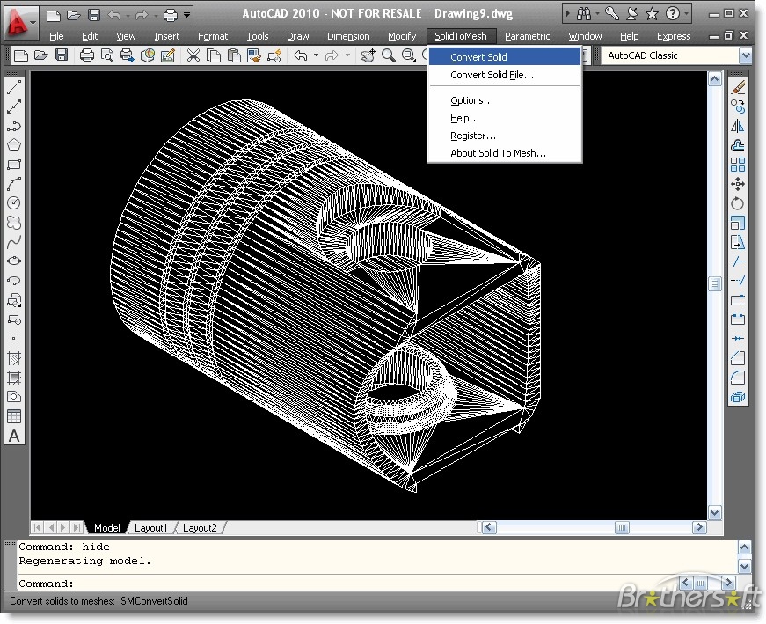Select the Arc draw tool
The width and height of the screenshot is (766, 624).
click(14, 184)
